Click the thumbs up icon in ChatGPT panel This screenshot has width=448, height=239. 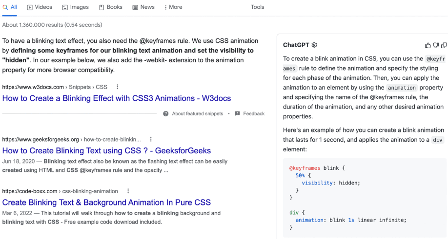[x=428, y=45]
